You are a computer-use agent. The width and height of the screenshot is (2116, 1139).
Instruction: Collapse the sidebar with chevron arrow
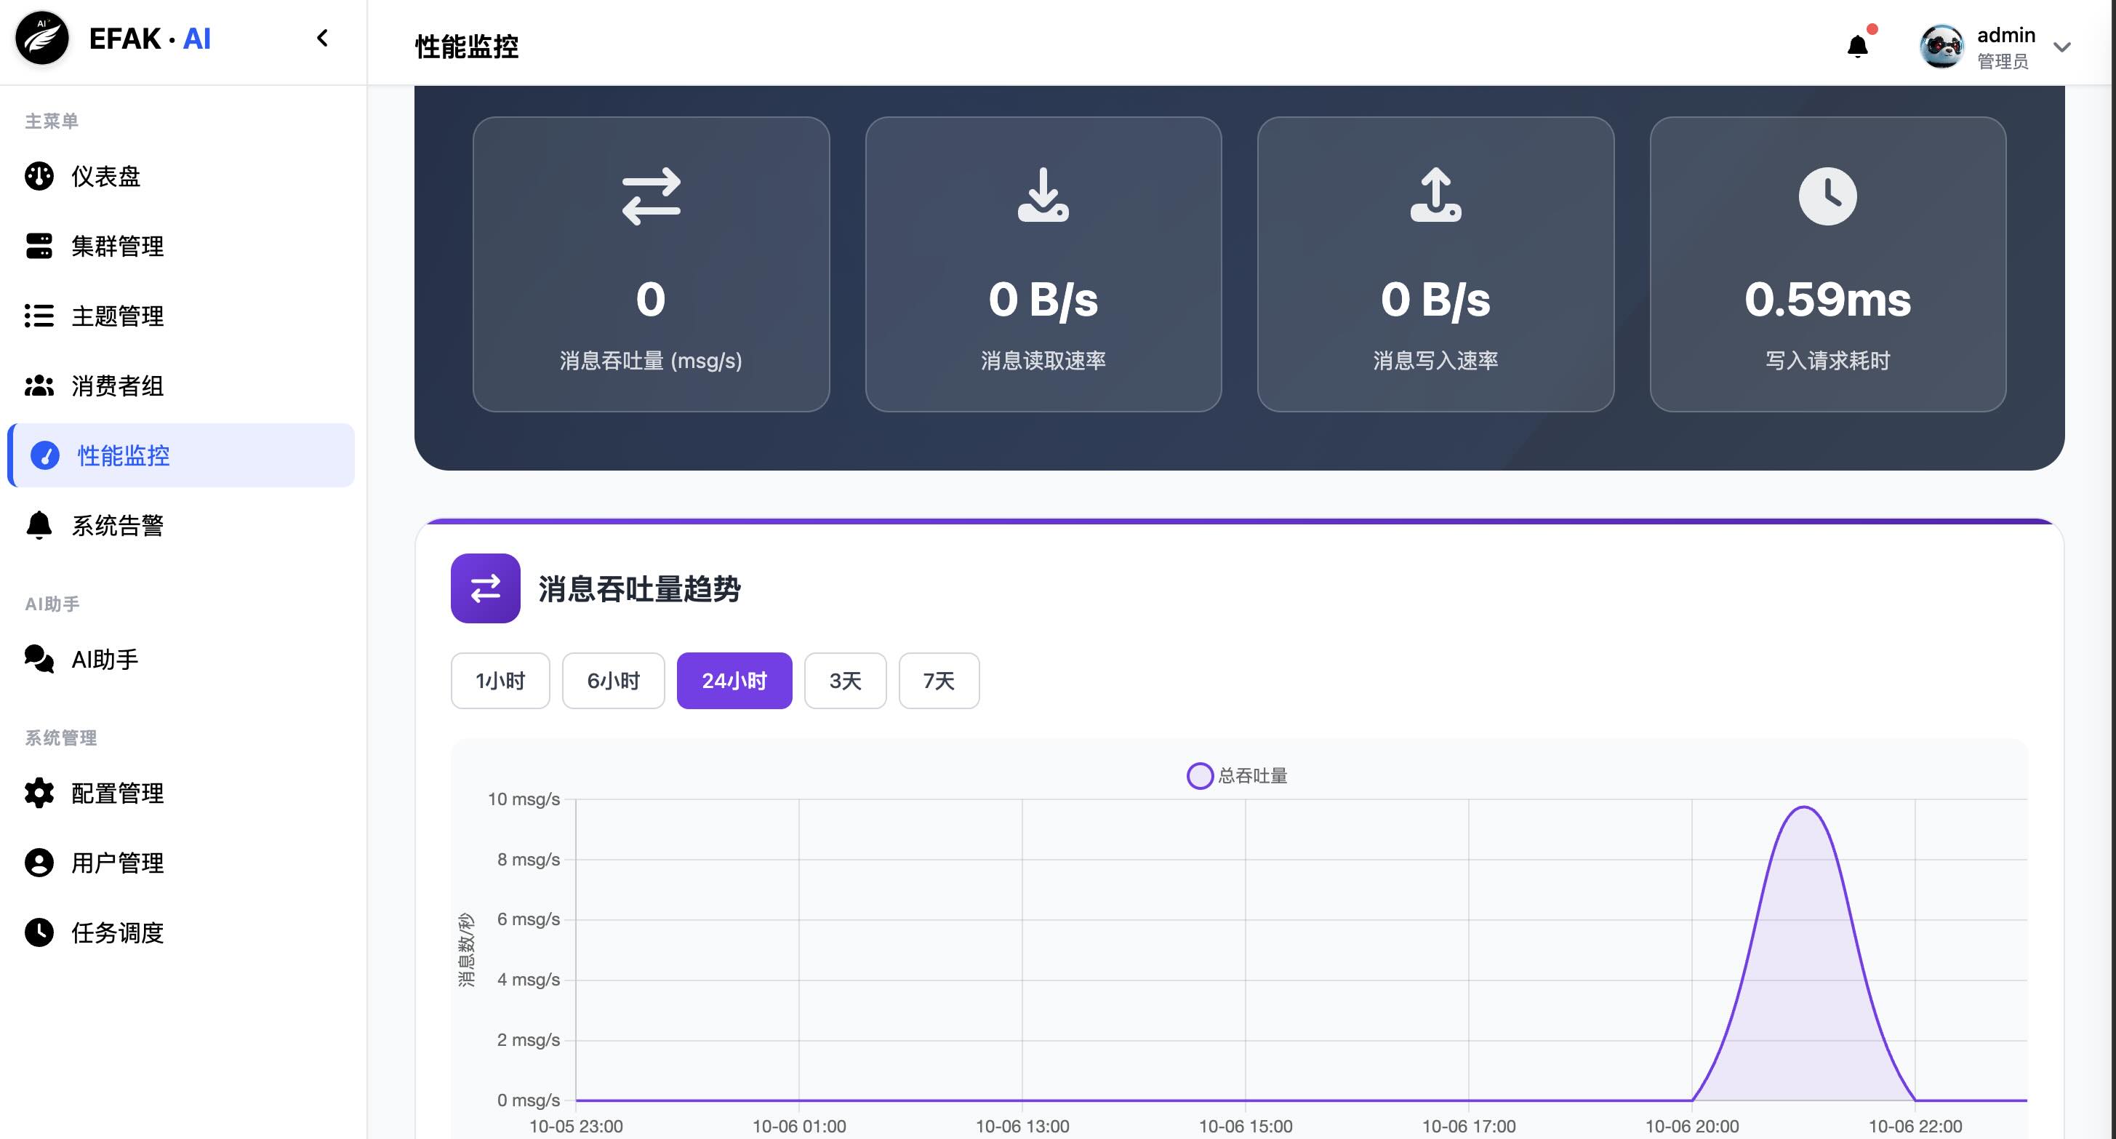[x=322, y=38]
